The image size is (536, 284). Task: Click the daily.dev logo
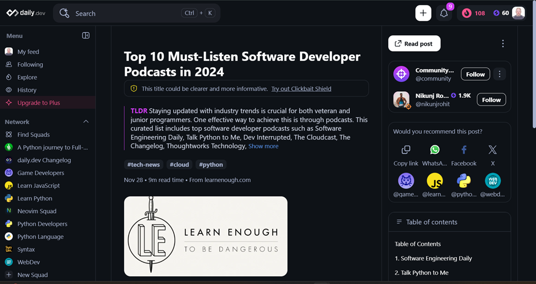click(26, 13)
